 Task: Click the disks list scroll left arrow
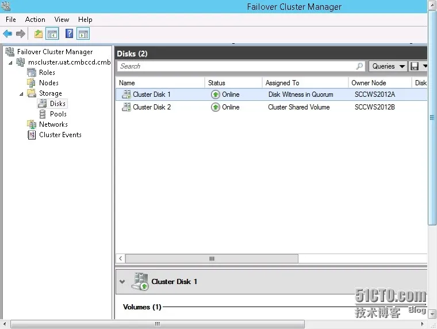(120, 259)
